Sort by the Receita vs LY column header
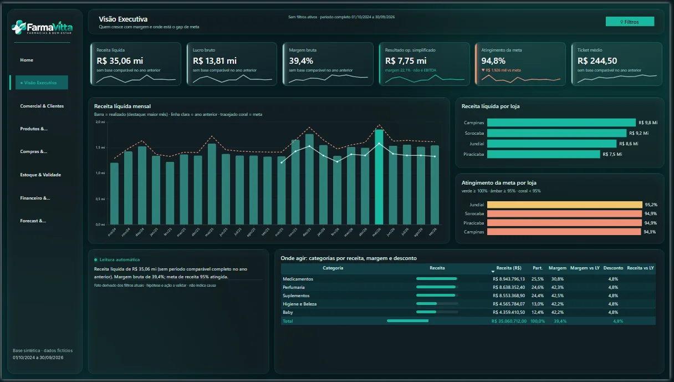The height and width of the screenshot is (382, 674). 640,268
